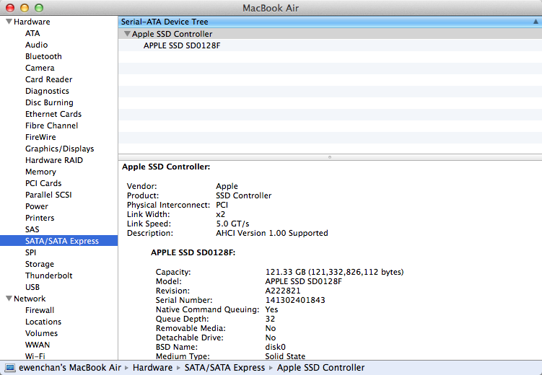Select FireWire in the sidebar

click(40, 137)
